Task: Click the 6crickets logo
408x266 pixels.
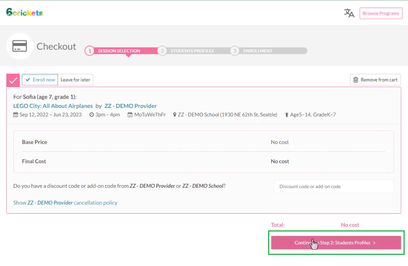Action: pos(25,13)
